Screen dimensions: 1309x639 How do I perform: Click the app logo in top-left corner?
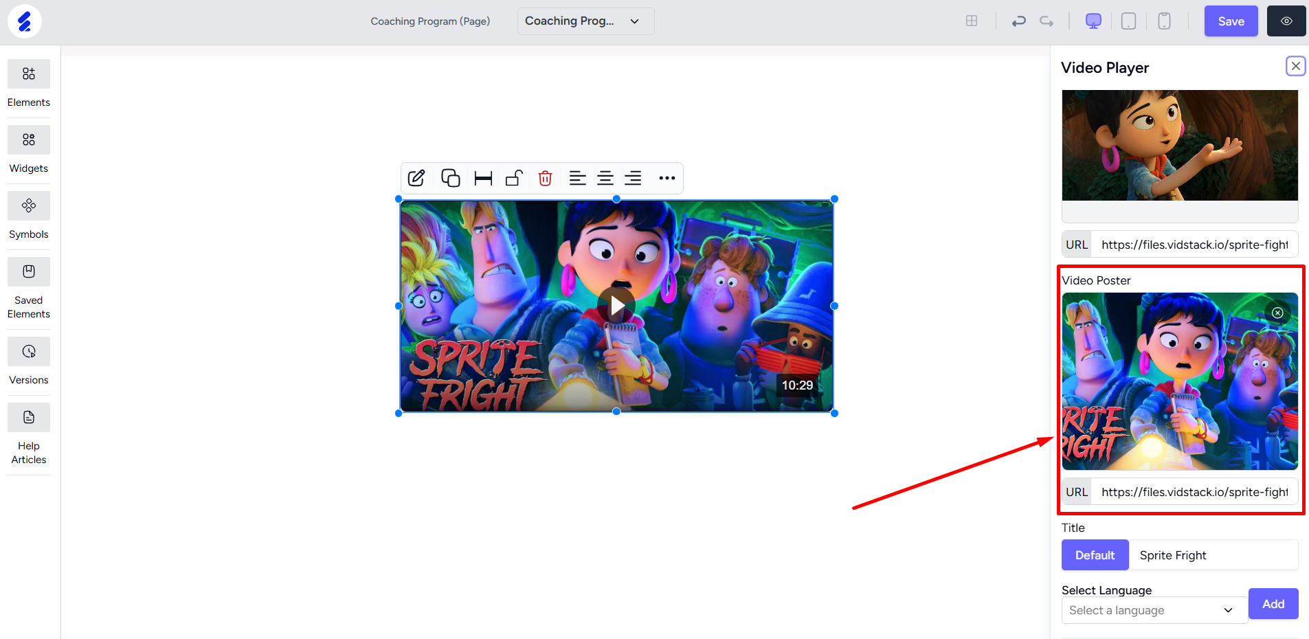(x=25, y=21)
